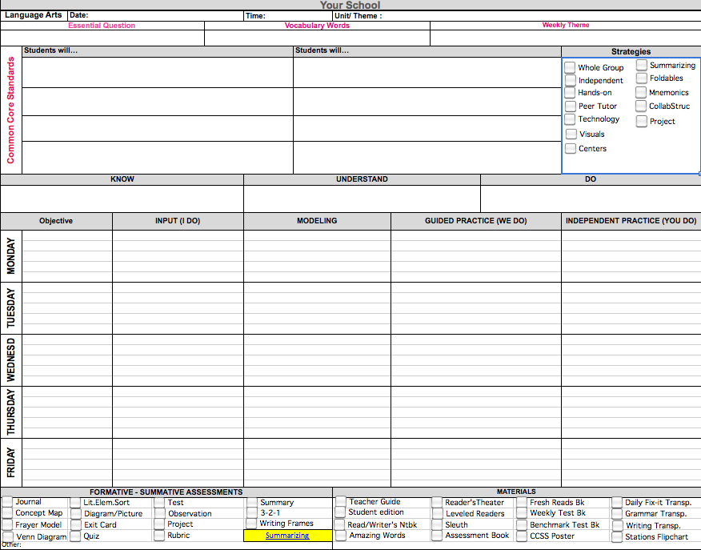Check the Fresh Reads Bk box
This screenshot has height=550, width=701.
point(522,502)
